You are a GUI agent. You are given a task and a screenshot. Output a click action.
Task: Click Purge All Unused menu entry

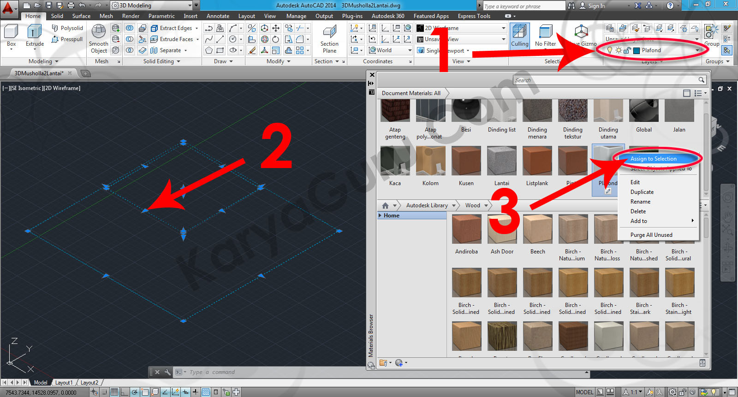point(651,235)
